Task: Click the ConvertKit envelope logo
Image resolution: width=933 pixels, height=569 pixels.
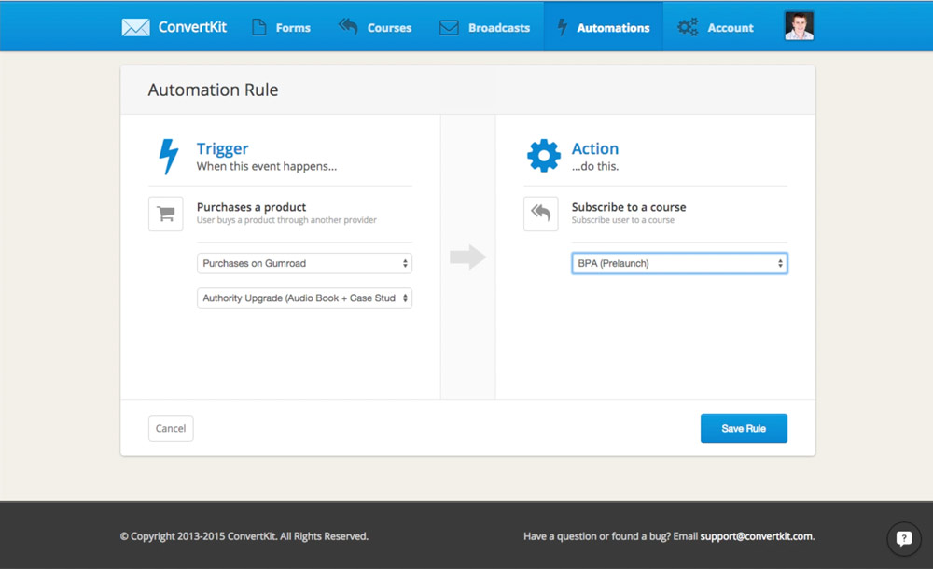Action: [x=135, y=27]
